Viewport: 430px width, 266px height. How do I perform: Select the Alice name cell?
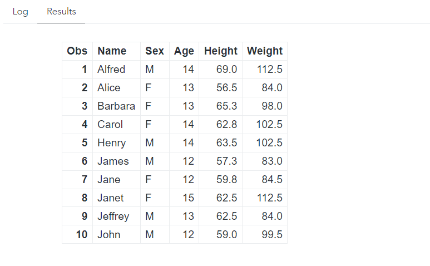pyautogui.click(x=109, y=88)
